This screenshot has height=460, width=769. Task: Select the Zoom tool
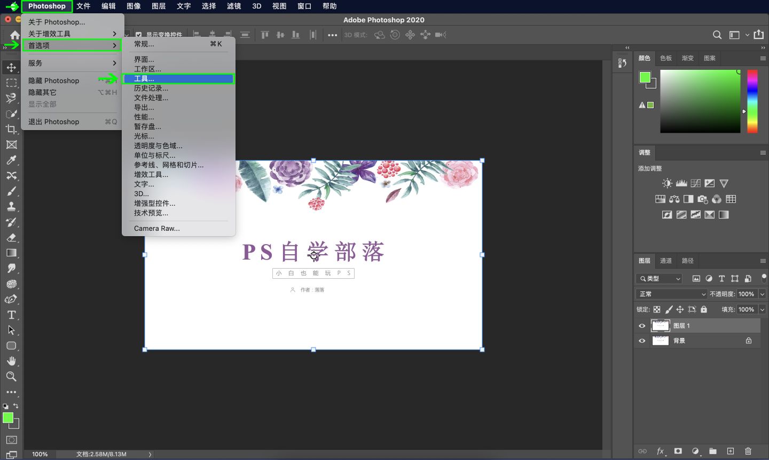point(12,376)
